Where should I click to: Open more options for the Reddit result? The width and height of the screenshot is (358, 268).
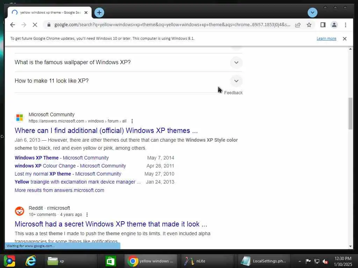pyautogui.click(x=87, y=215)
